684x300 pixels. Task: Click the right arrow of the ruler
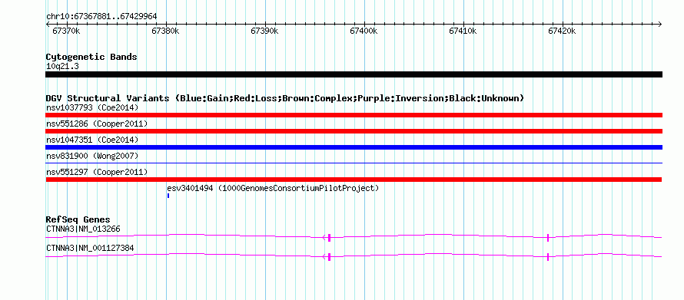[659, 24]
